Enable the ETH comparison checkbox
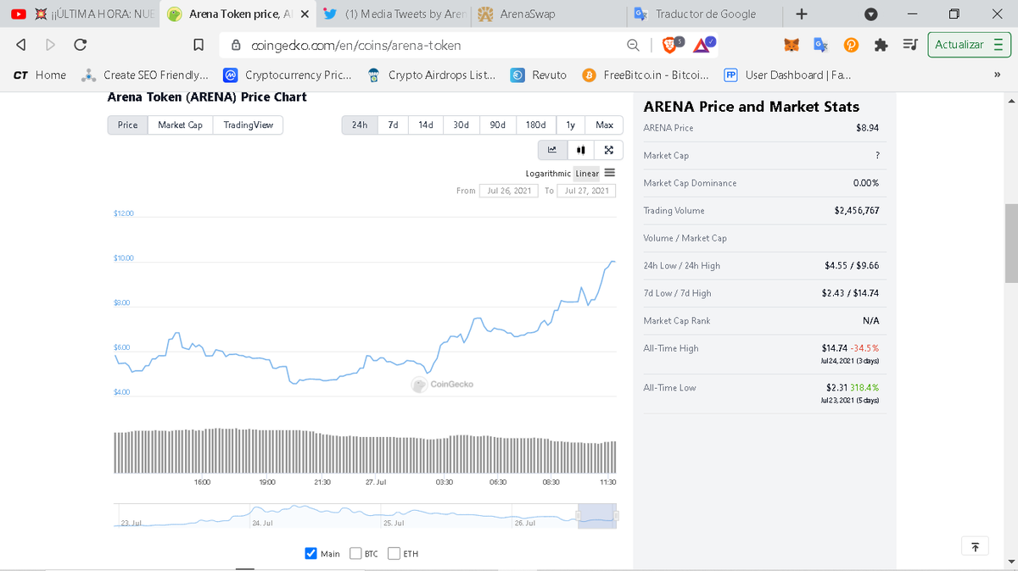1018x571 pixels. 394,554
